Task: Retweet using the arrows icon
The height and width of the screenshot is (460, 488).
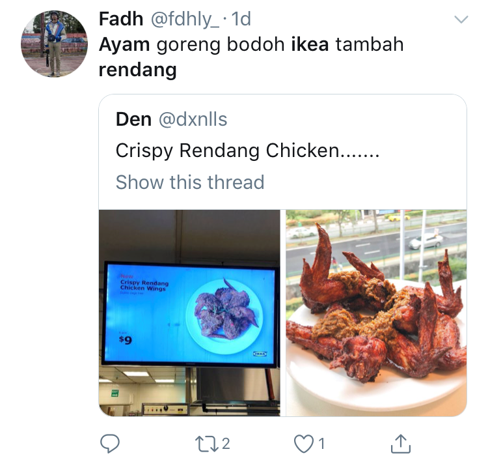Action: [x=207, y=444]
